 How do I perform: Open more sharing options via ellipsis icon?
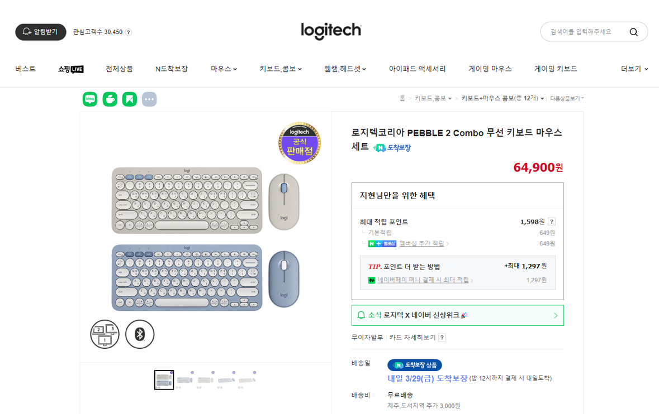pos(149,99)
